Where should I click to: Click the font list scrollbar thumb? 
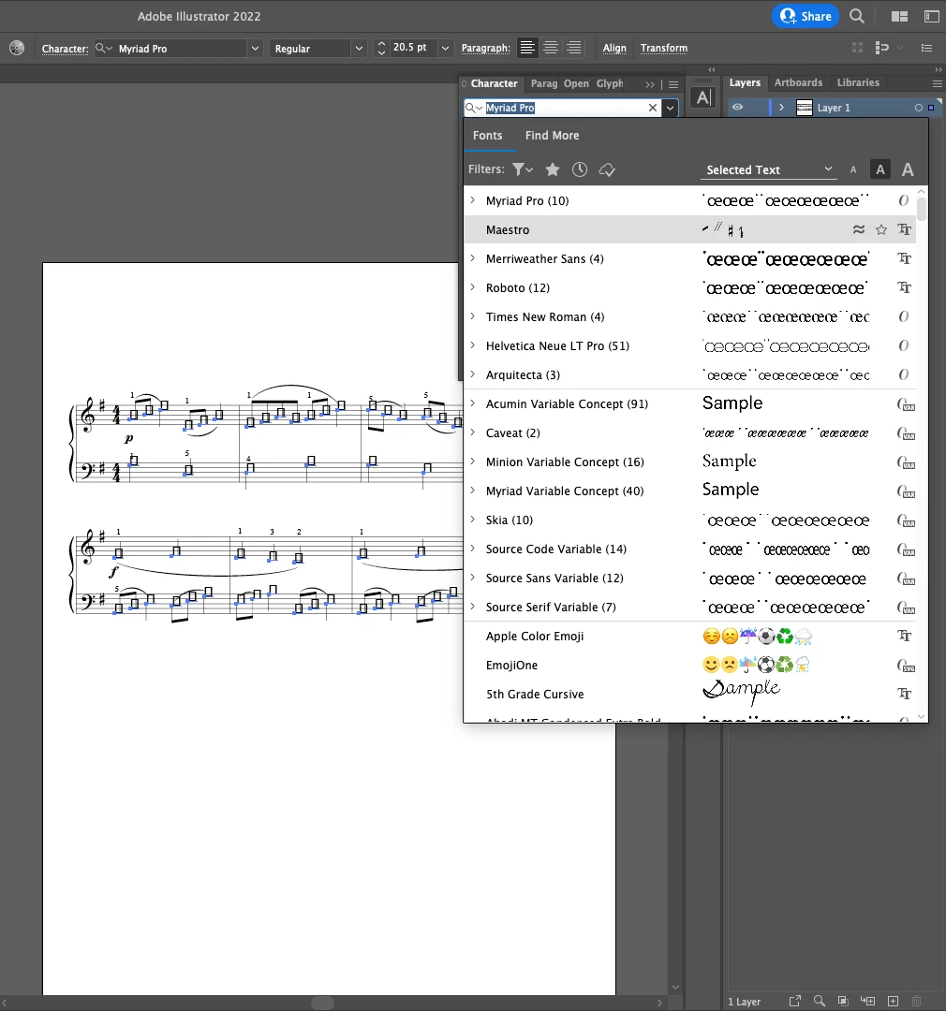(x=922, y=210)
